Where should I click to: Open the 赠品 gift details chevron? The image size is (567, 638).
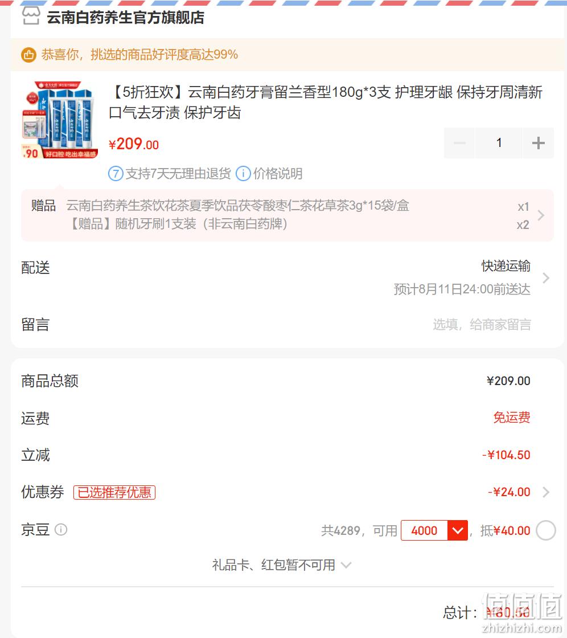coord(541,215)
